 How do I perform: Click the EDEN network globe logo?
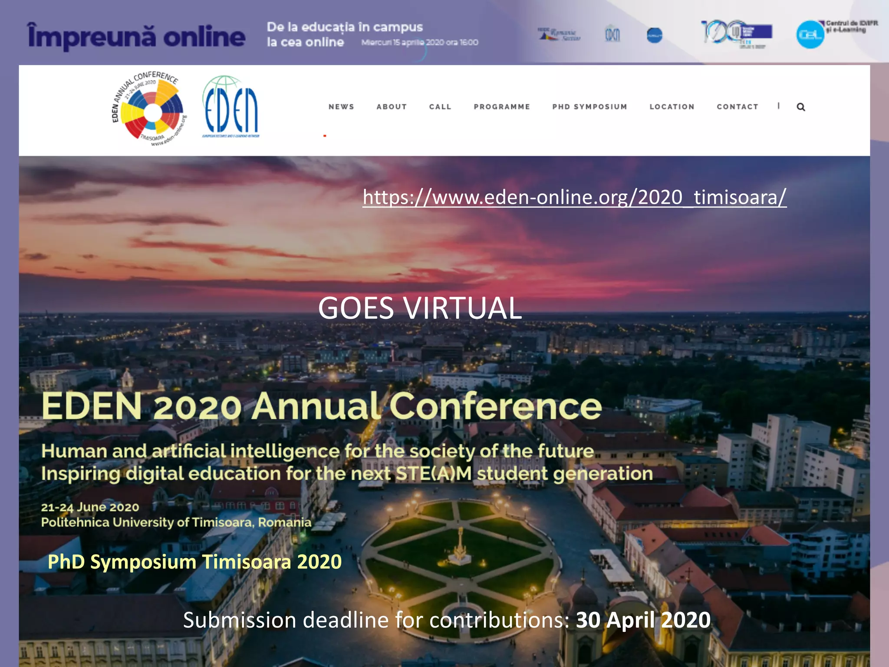coord(230,107)
